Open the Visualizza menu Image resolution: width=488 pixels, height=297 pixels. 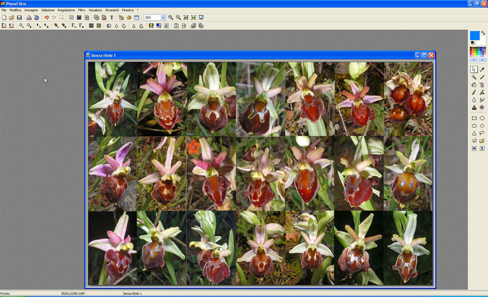95,10
